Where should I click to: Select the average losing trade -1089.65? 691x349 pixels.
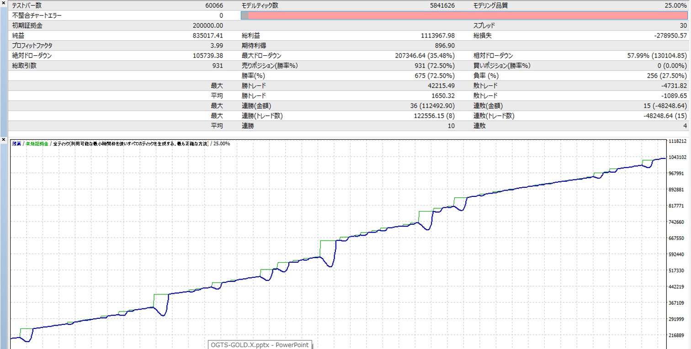pos(673,96)
